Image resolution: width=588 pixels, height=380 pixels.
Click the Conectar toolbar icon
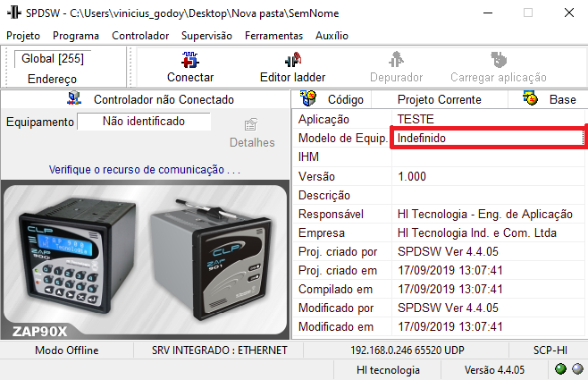pyautogui.click(x=190, y=60)
